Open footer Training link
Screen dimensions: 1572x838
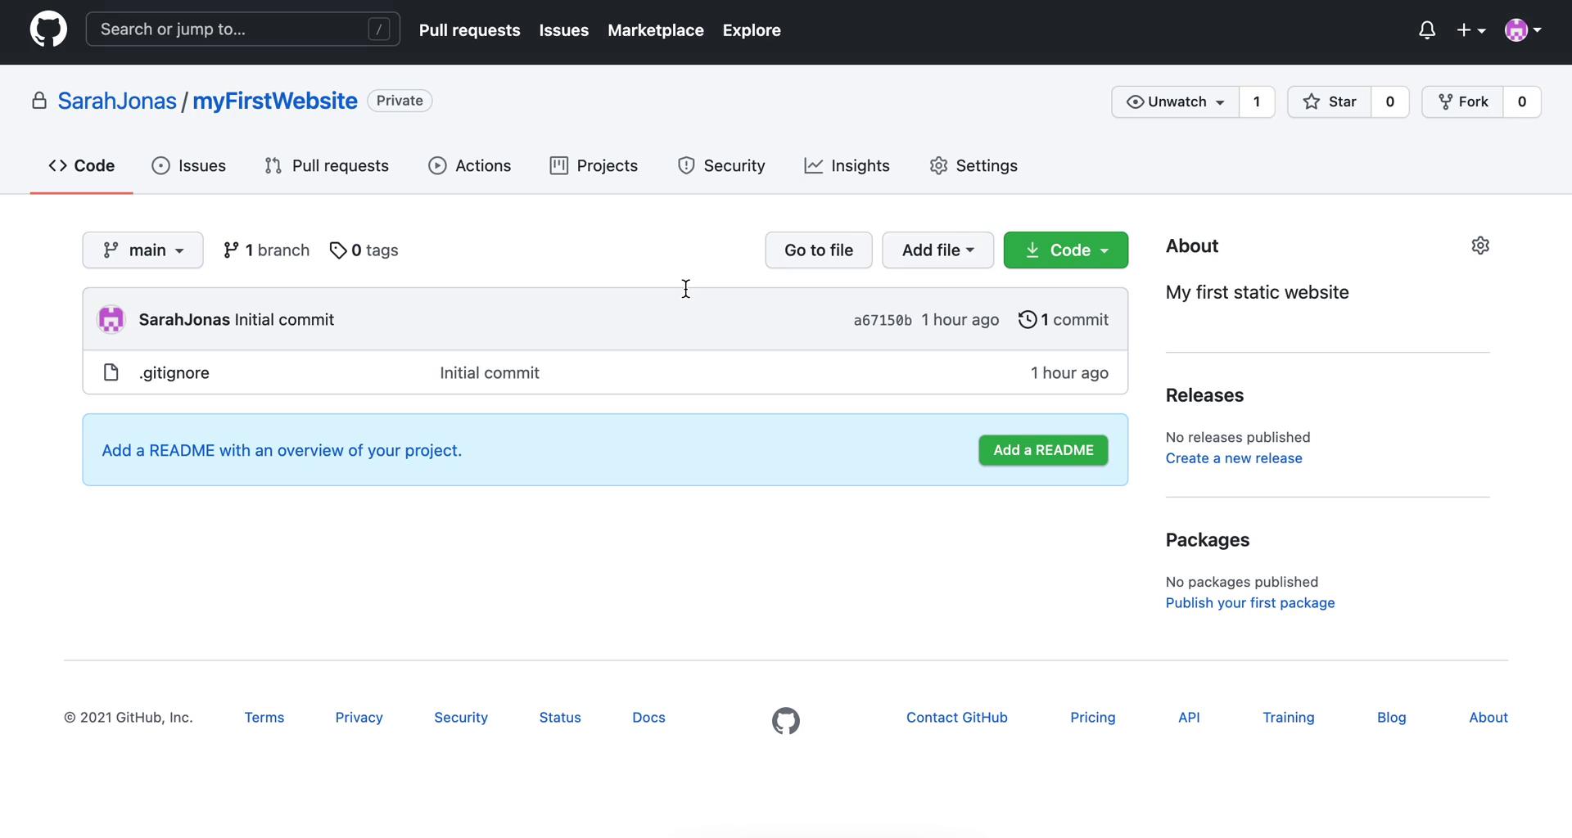click(x=1289, y=717)
